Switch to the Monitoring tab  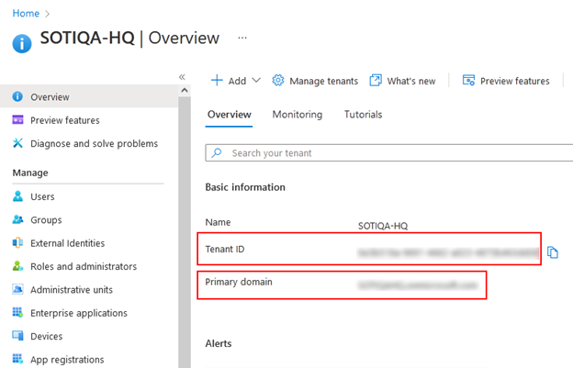click(x=298, y=115)
